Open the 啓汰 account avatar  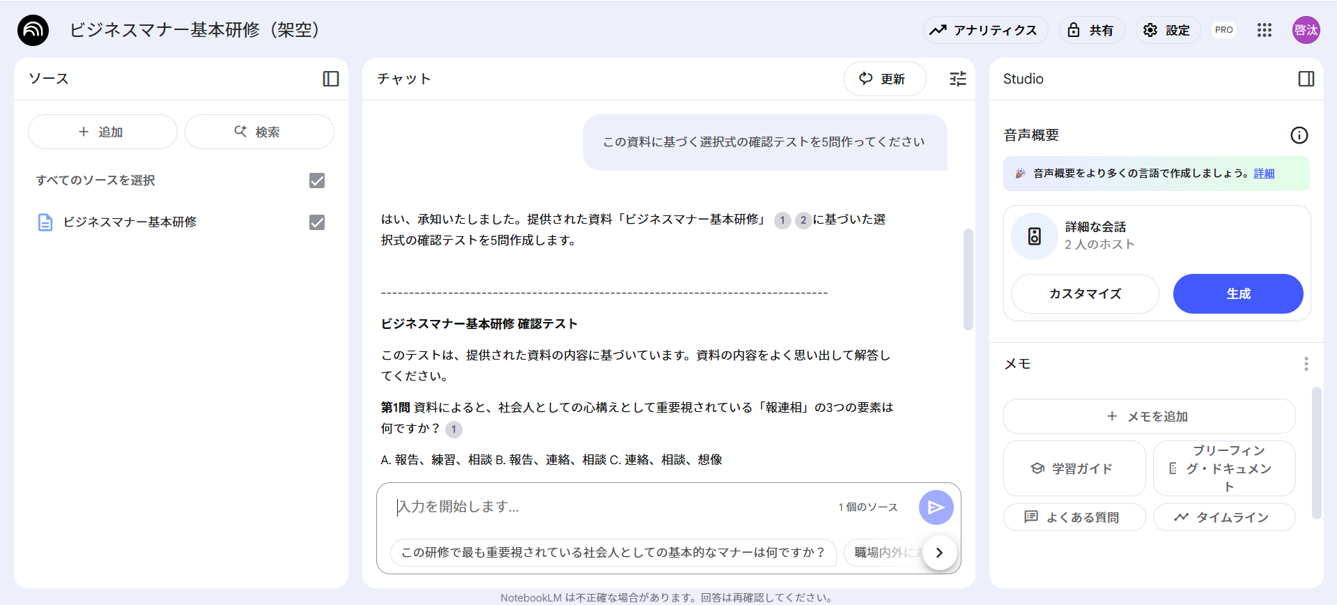[1306, 30]
